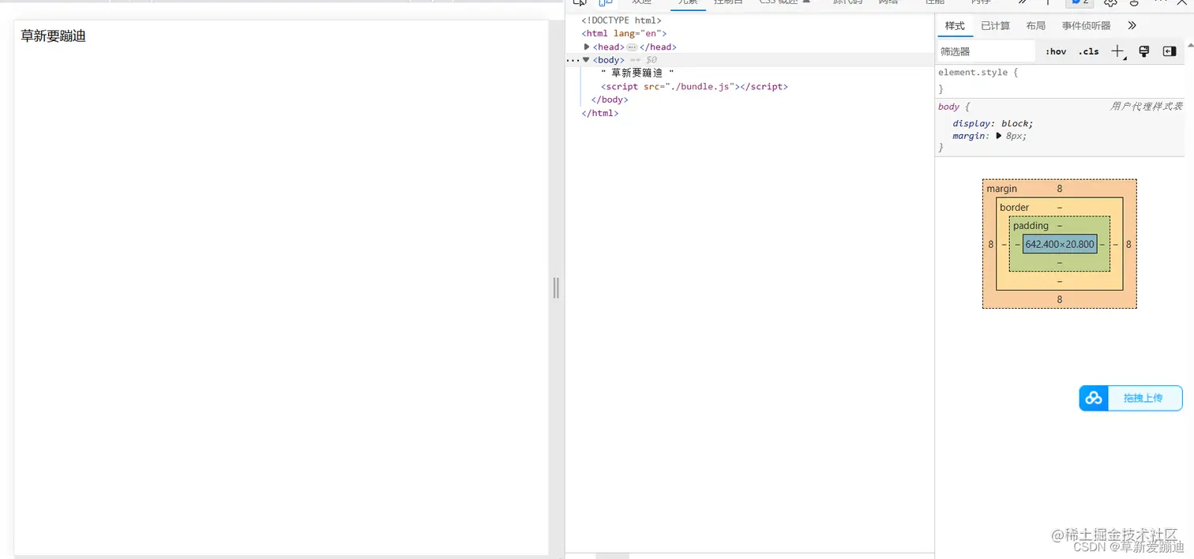
Task: Select the 事件侦听器 tab
Action: click(x=1086, y=26)
